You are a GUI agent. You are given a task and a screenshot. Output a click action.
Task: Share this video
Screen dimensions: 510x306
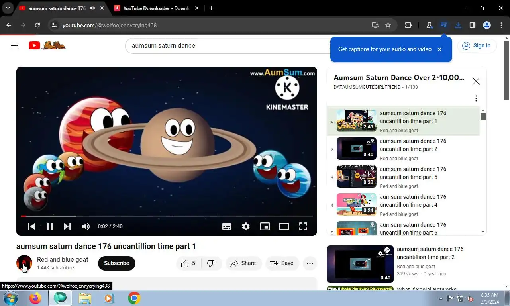click(x=243, y=263)
